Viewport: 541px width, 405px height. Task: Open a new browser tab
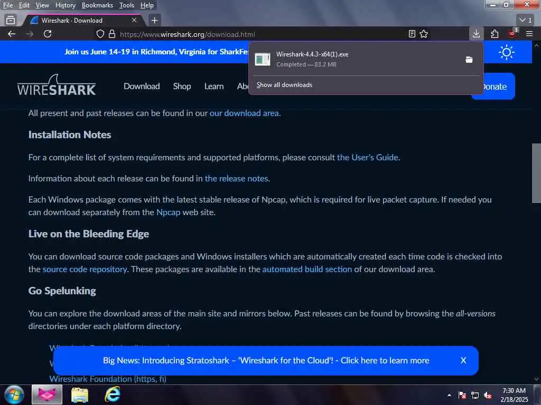(155, 21)
